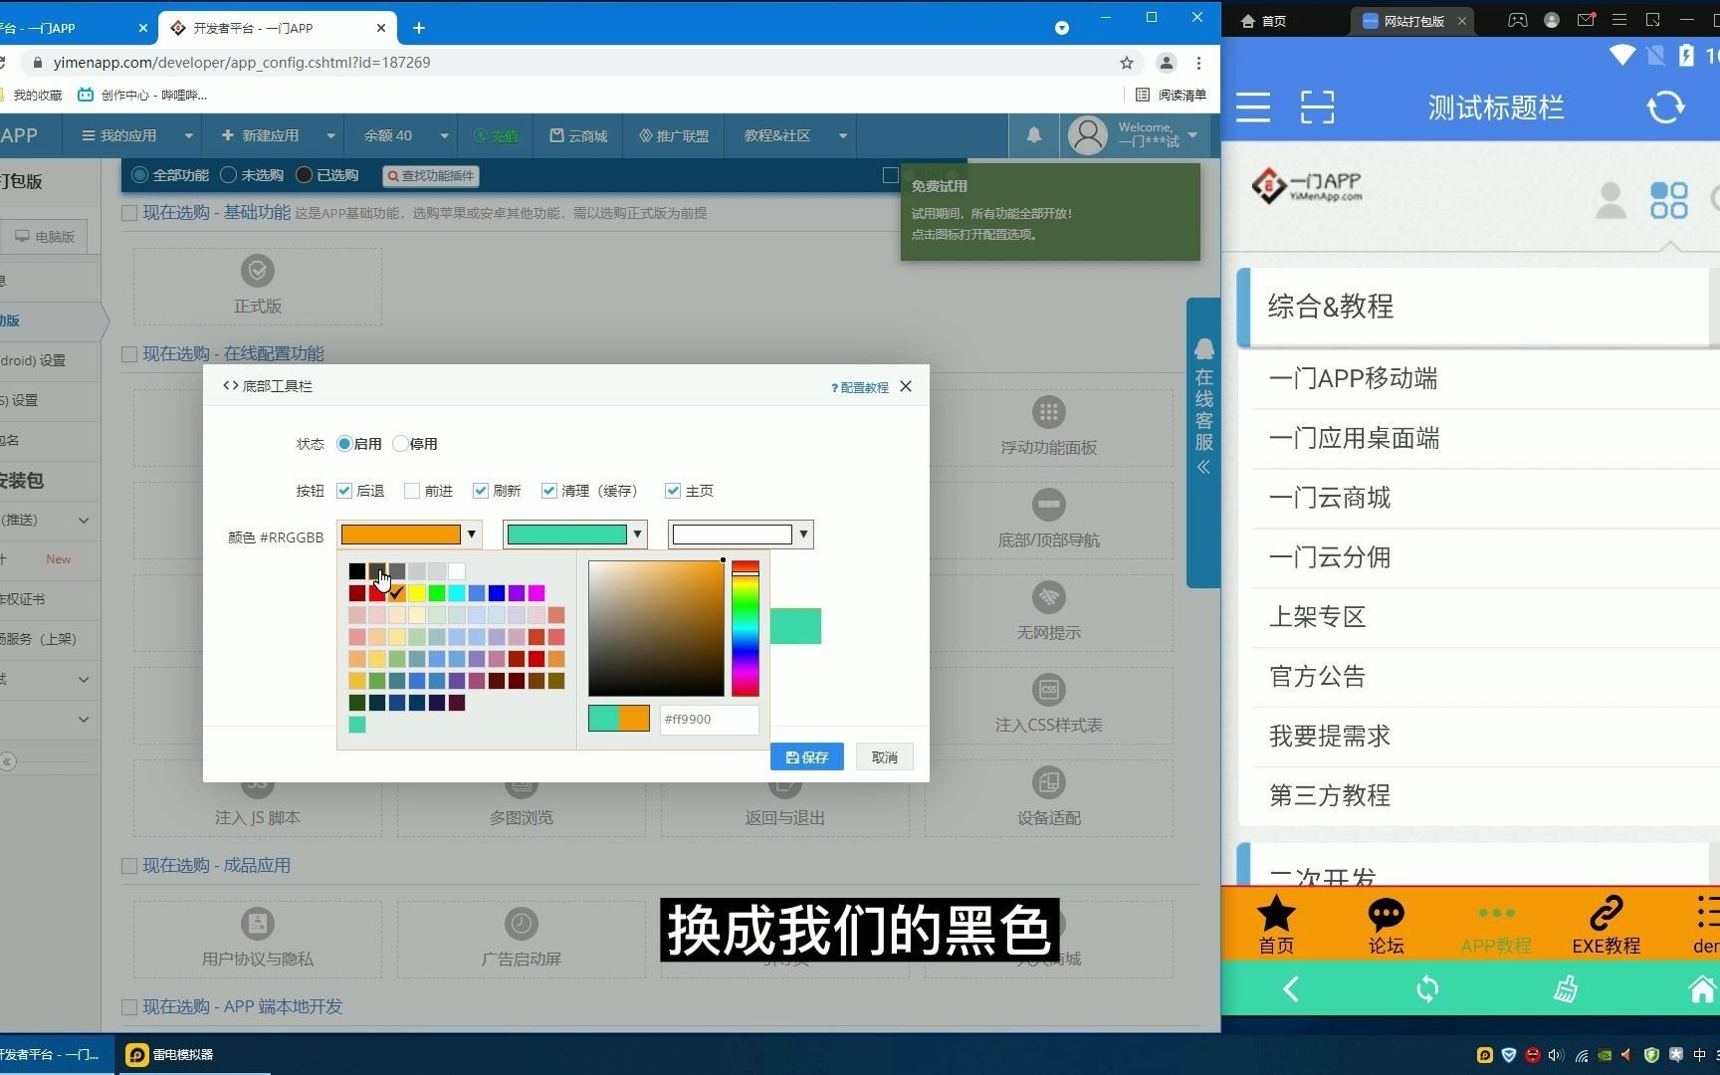The height and width of the screenshot is (1075, 1720).
Task: Click the 底部/顶部导航 feature icon
Action: tap(1048, 505)
